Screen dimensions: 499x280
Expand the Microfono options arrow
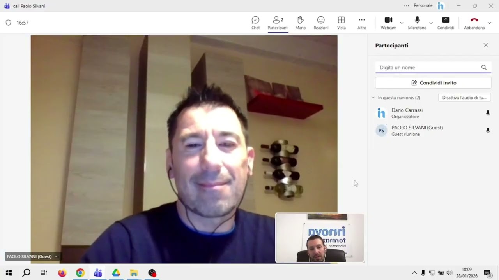click(x=431, y=23)
